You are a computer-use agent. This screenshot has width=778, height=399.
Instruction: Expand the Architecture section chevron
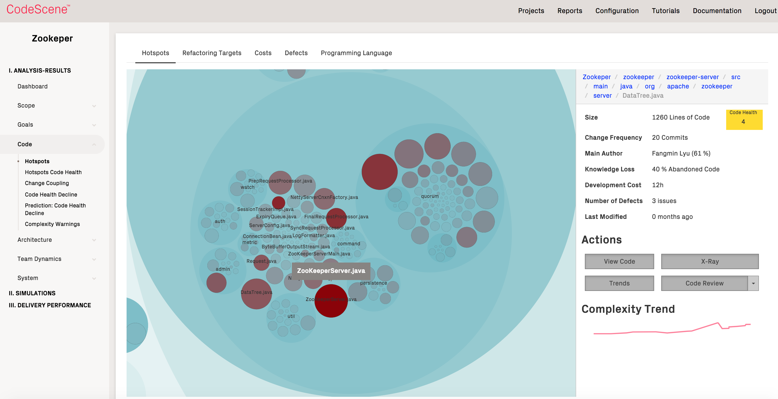94,240
